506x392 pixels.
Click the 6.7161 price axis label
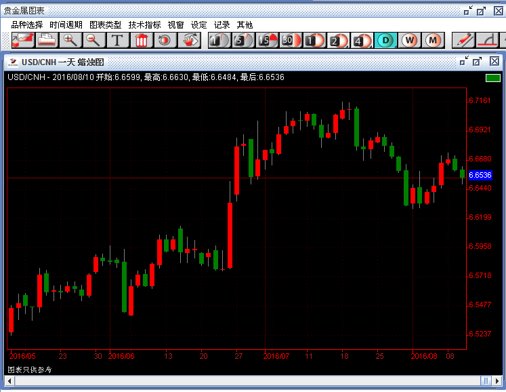[x=480, y=100]
